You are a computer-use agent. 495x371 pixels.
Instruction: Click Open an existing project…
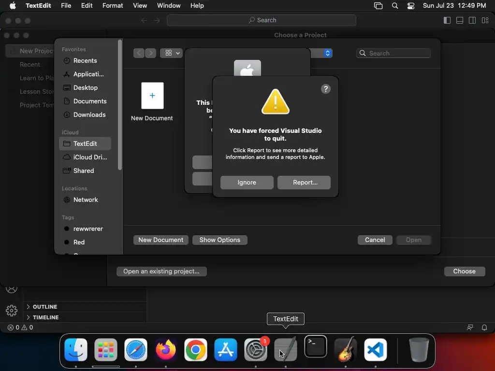click(x=161, y=271)
